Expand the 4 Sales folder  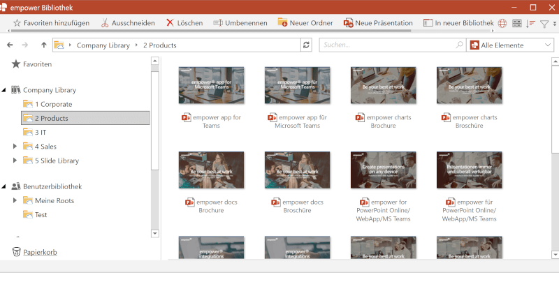pyautogui.click(x=15, y=147)
